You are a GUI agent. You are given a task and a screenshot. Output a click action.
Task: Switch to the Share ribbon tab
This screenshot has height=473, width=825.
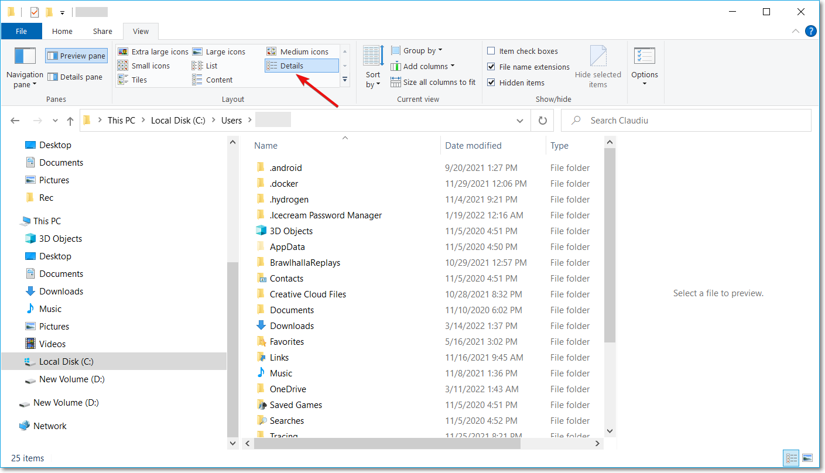[x=102, y=32]
